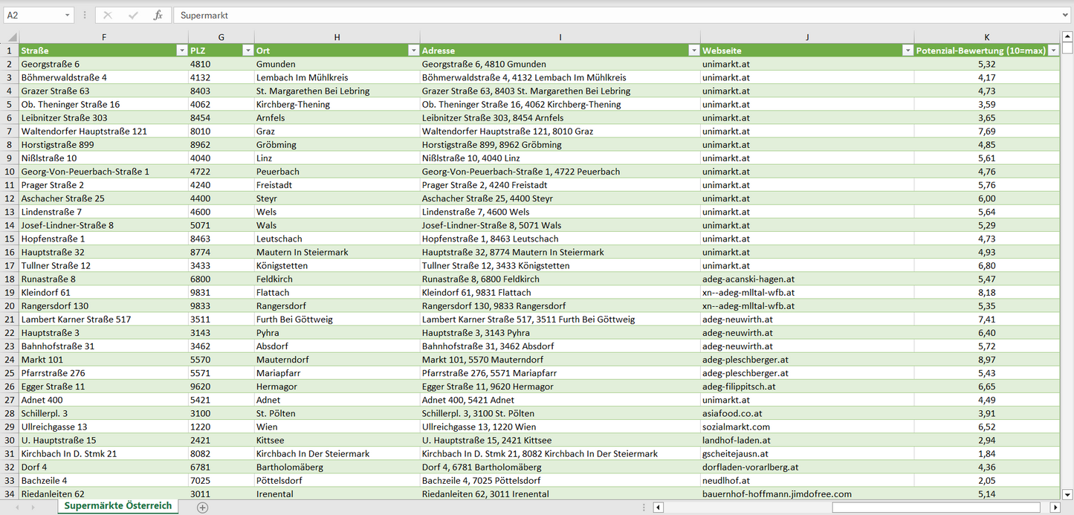Open the PLZ column filter dropdown
This screenshot has width=1074, height=515.
pos(248,51)
